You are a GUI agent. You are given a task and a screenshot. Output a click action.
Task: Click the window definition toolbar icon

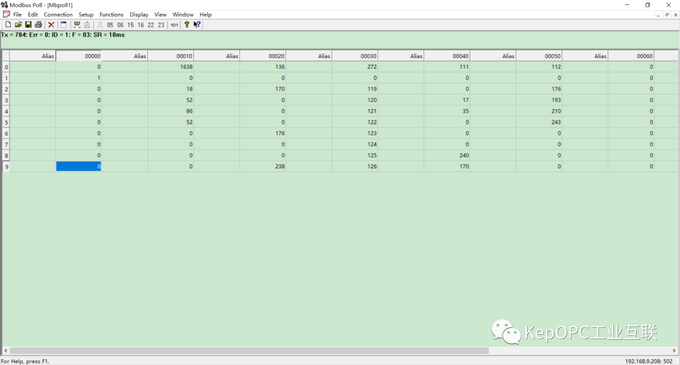tap(64, 25)
